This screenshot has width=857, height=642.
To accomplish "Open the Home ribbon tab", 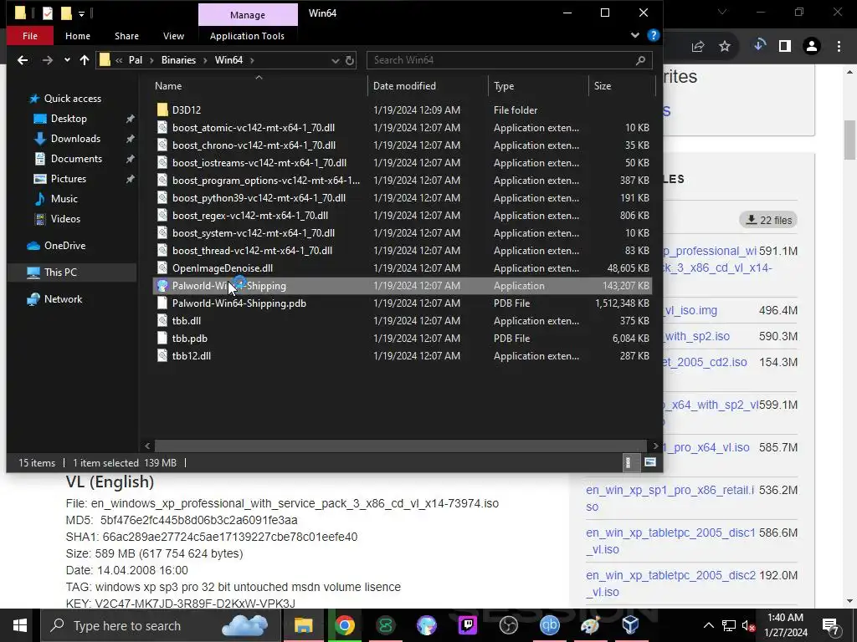I will point(78,36).
